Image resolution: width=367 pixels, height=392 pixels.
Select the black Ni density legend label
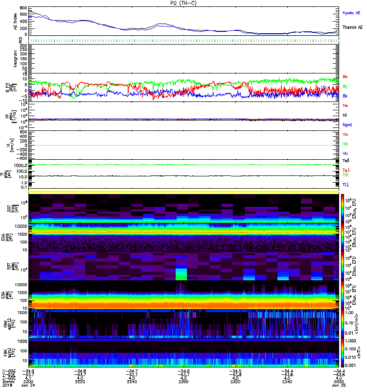click(344, 115)
